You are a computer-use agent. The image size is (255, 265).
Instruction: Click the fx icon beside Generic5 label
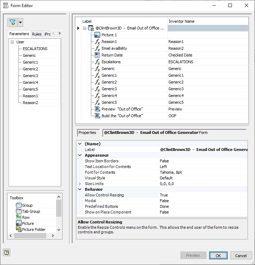[x=97, y=102]
